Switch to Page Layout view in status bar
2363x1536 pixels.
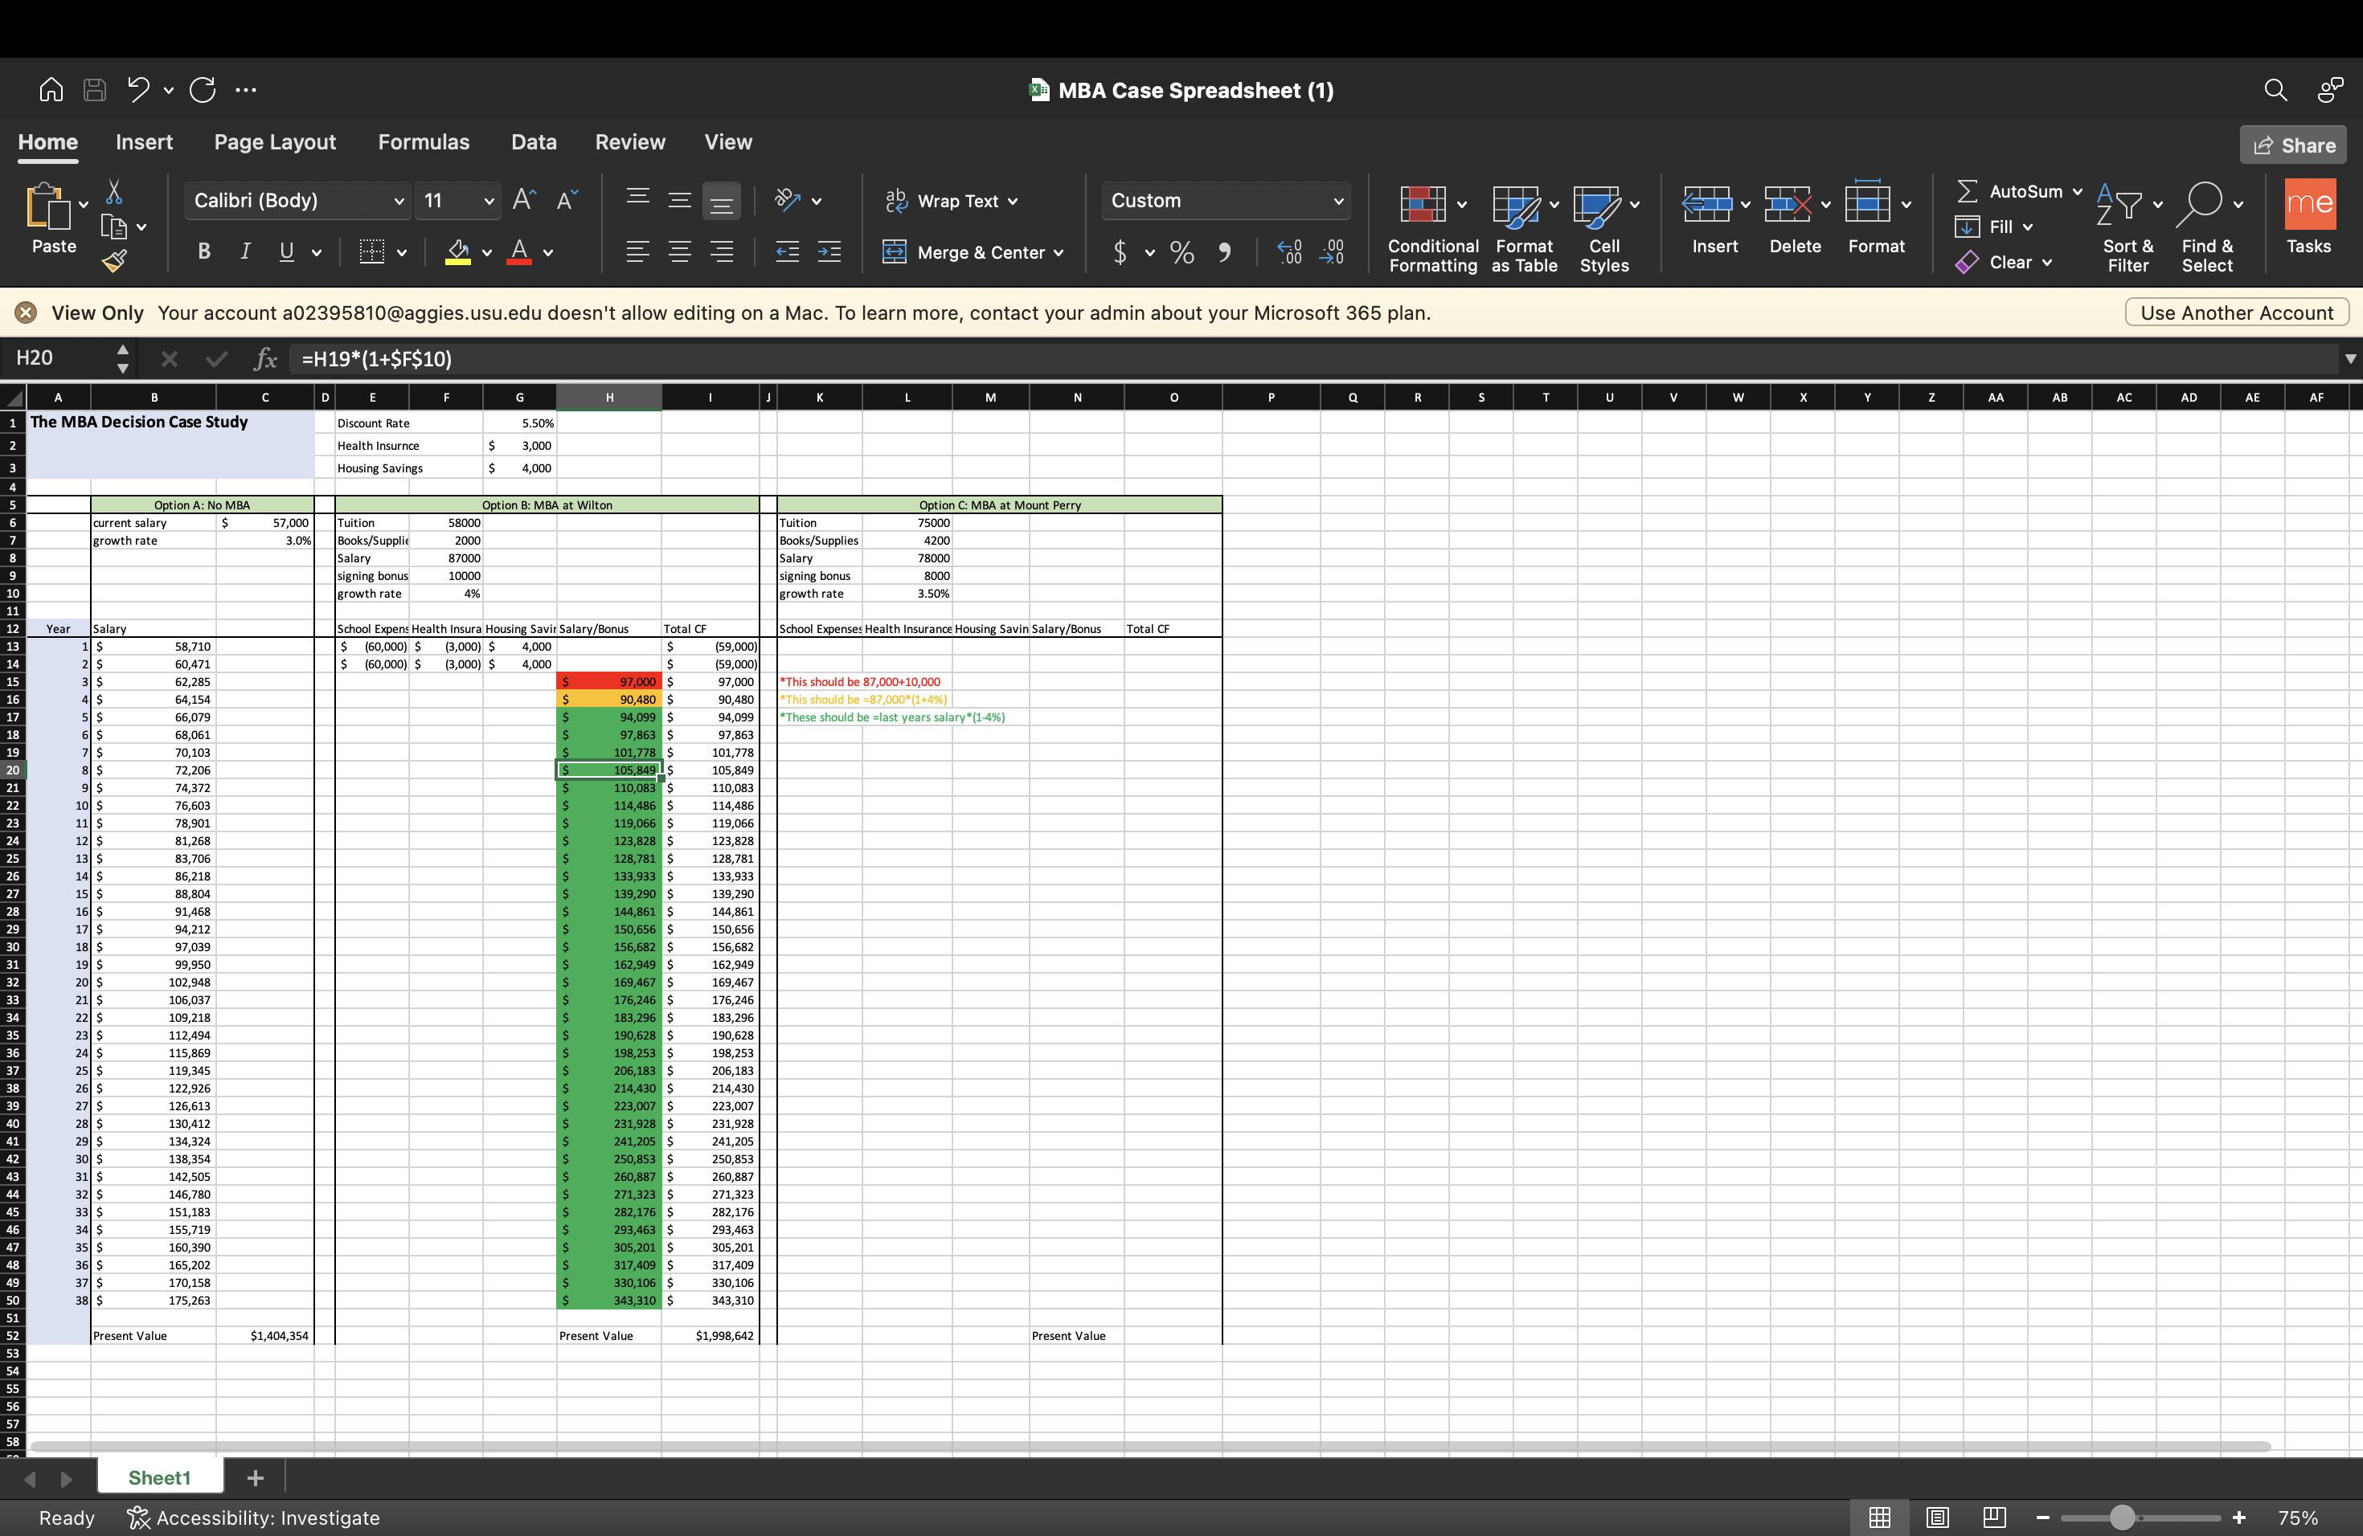point(1937,1518)
